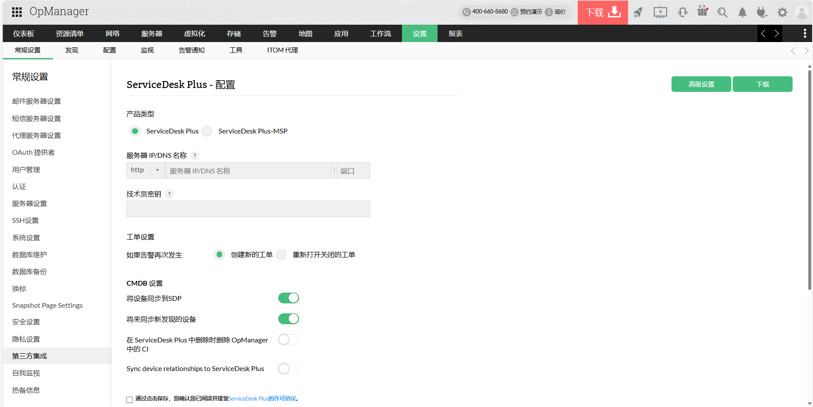Viewport: 813px width, 407px height.
Task: Open 数据库备份 in the sidebar
Action: 30,271
